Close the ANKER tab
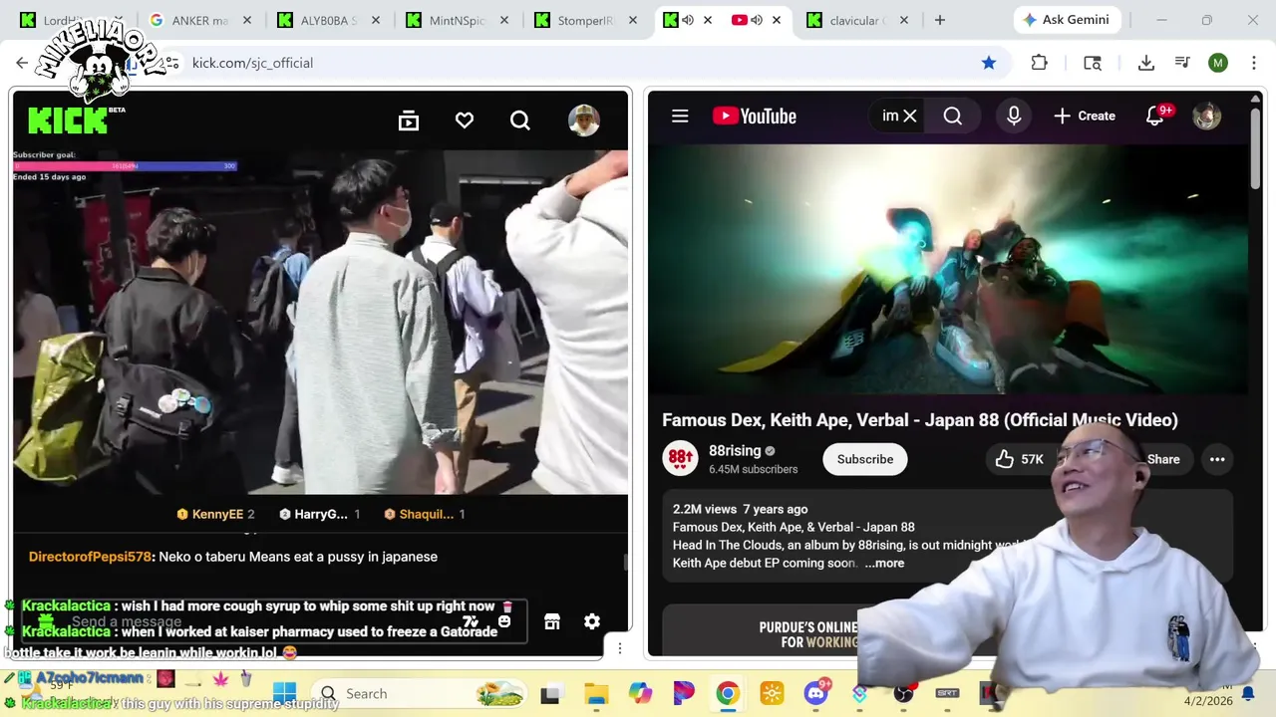The image size is (1276, 717). [x=247, y=20]
